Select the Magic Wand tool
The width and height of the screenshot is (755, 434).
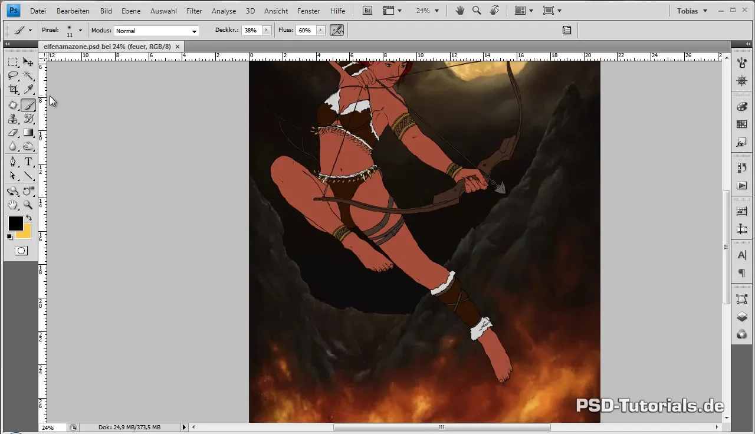(x=28, y=75)
